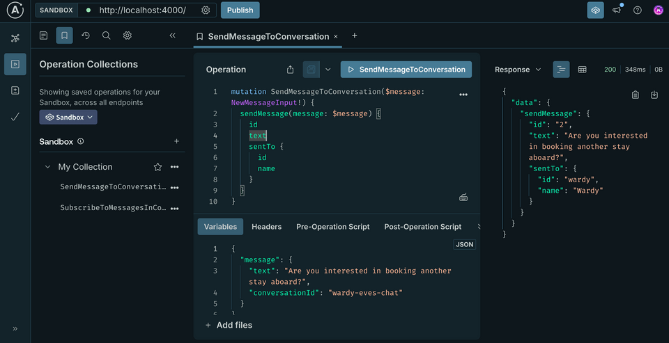Click the Apollo Studio layers icon button
The height and width of the screenshot is (343, 669).
pyautogui.click(x=596, y=10)
